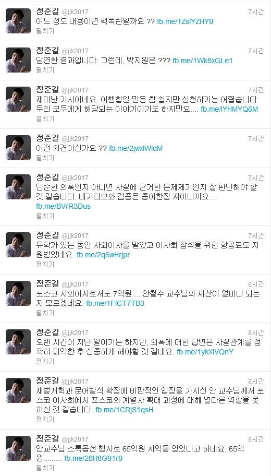This screenshot has width=271, height=476.
Task: Visit link fb.me/BVrR3Dus
Action: (x=64, y=206)
